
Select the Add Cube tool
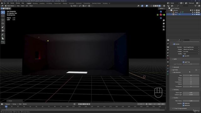(3, 42)
